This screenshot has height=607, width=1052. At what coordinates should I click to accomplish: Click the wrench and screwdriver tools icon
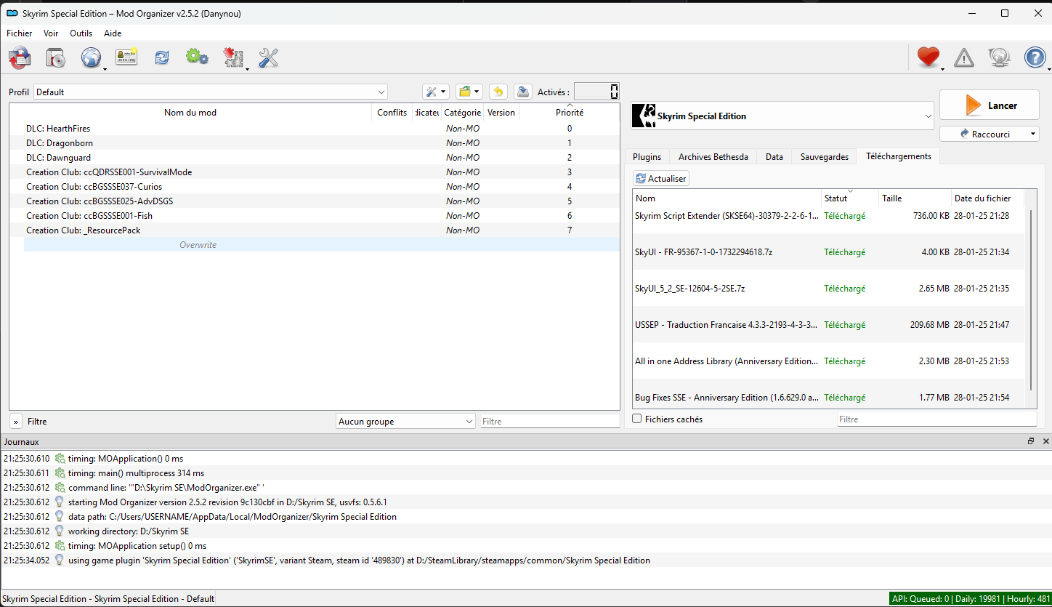(269, 57)
